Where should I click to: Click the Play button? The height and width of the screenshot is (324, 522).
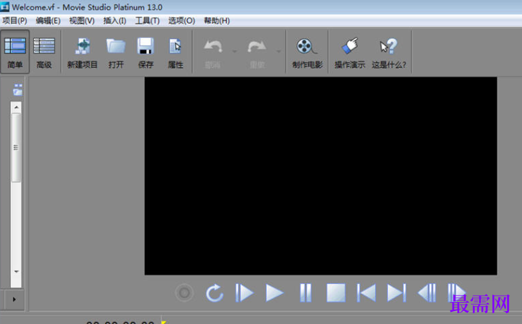(x=275, y=293)
